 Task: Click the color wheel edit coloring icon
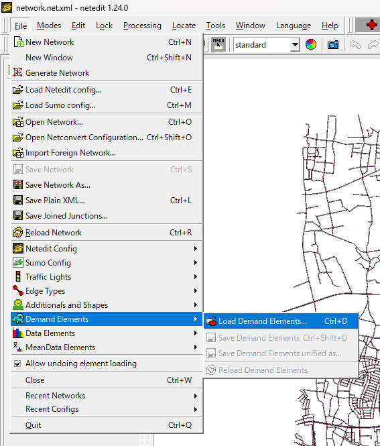[311, 45]
